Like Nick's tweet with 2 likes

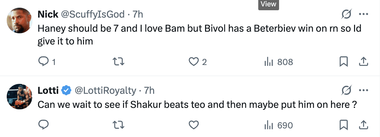[194, 62]
